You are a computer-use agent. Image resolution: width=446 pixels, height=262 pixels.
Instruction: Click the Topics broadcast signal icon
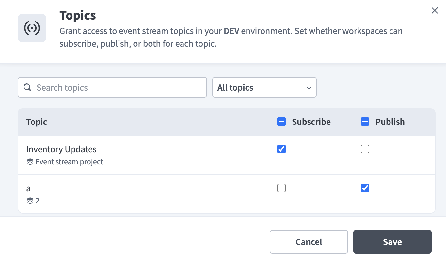tap(32, 28)
